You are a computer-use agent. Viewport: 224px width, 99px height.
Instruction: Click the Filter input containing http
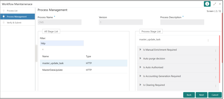click(x=62, y=43)
